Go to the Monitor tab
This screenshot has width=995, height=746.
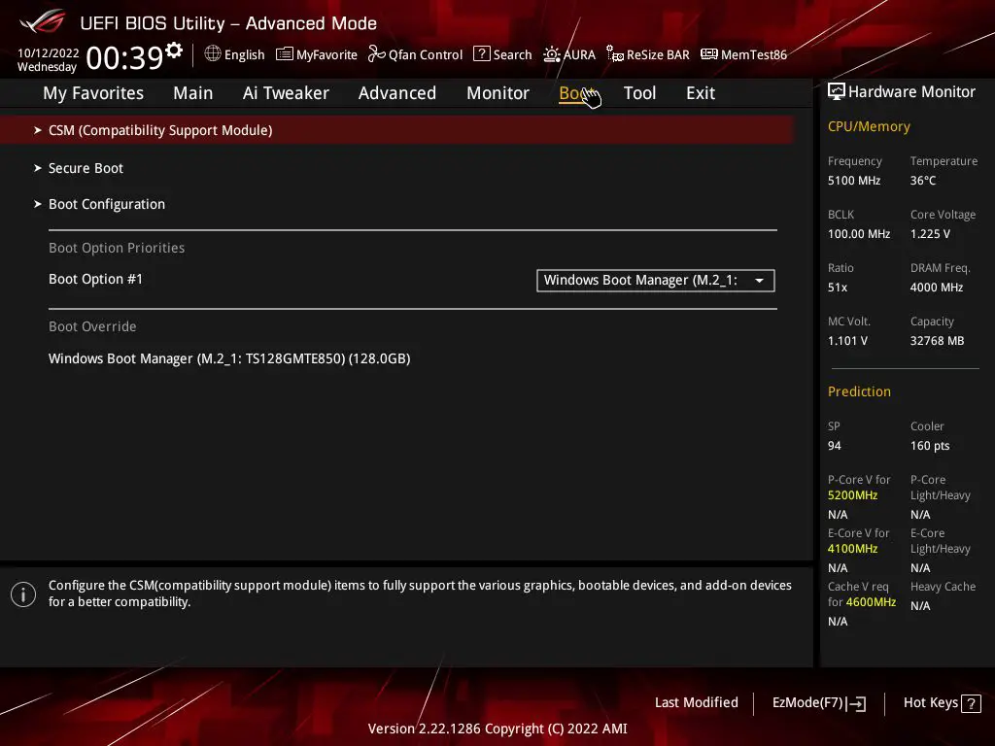click(x=498, y=93)
